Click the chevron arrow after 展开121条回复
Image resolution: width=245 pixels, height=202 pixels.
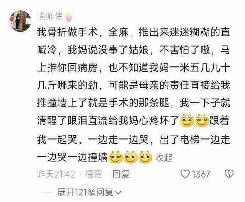[118, 193]
